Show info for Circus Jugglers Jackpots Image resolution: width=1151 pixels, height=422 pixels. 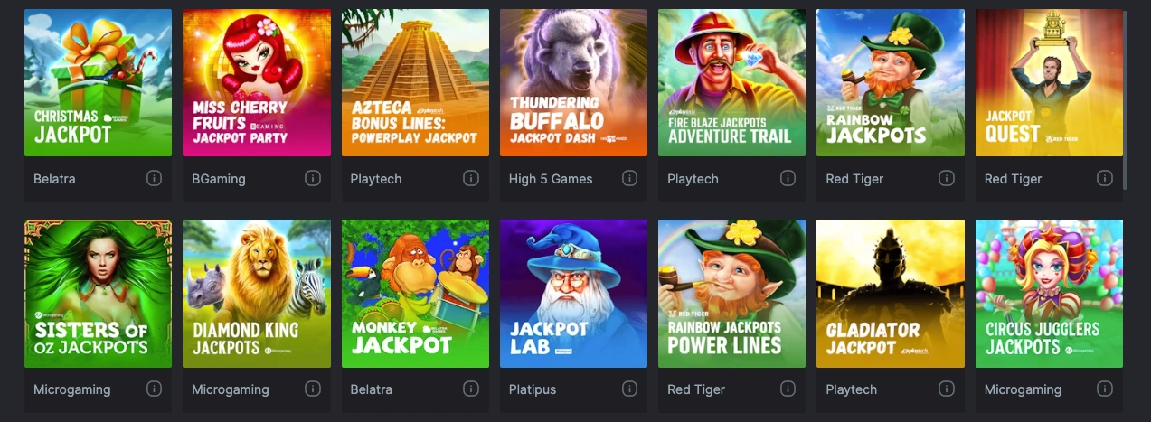[x=1105, y=389]
